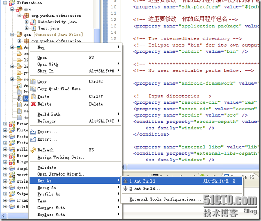Select gen [Generated Java Files] folder
This screenshot has width=261, height=221.
(x=53, y=35)
